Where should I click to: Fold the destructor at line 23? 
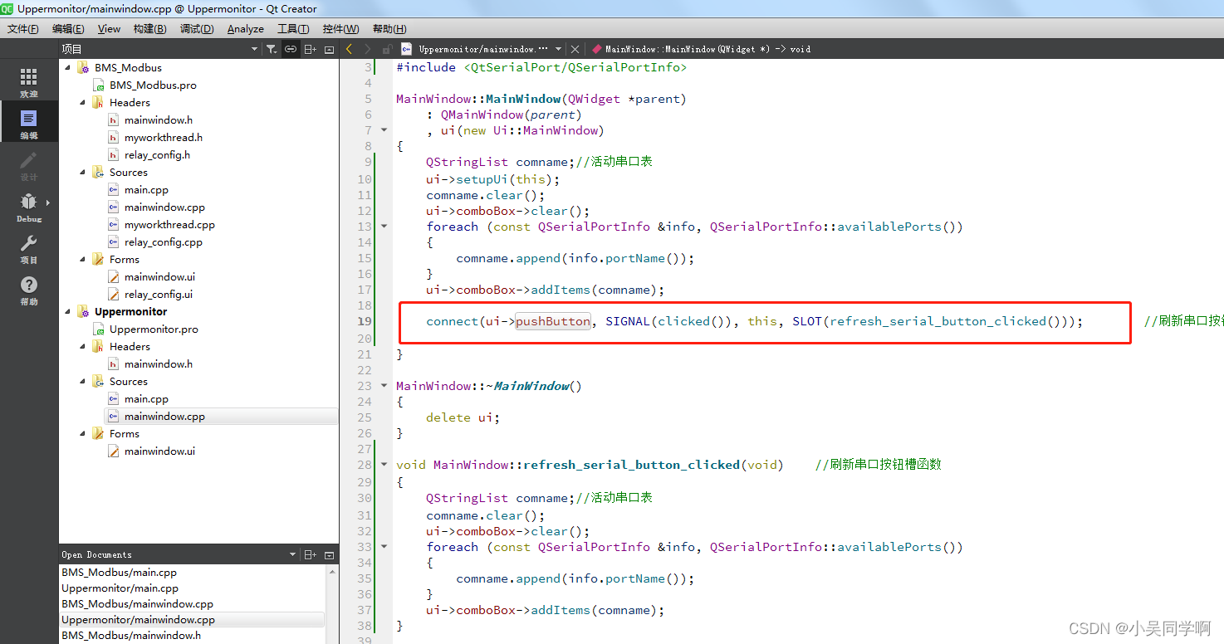click(x=384, y=385)
